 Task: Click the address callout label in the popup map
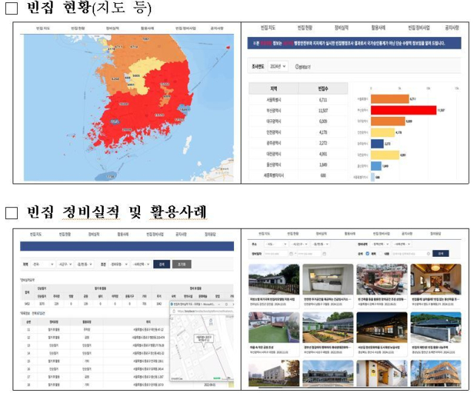[x=204, y=338]
